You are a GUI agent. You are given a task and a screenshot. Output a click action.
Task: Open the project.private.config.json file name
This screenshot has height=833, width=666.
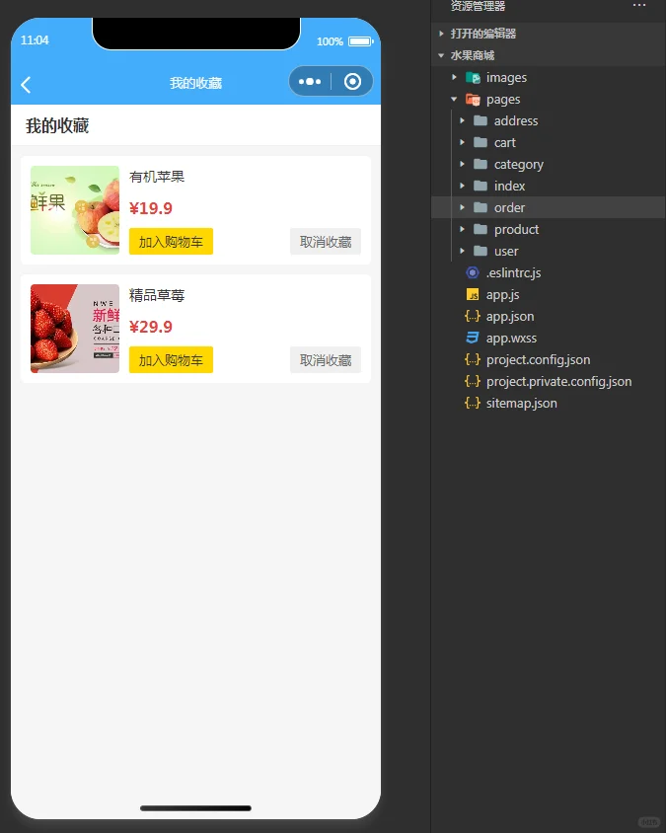click(x=559, y=382)
